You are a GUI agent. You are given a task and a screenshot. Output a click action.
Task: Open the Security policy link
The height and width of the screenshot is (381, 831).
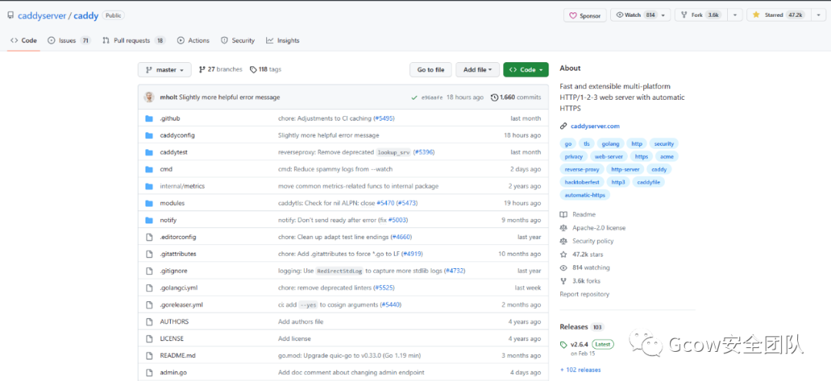point(593,241)
